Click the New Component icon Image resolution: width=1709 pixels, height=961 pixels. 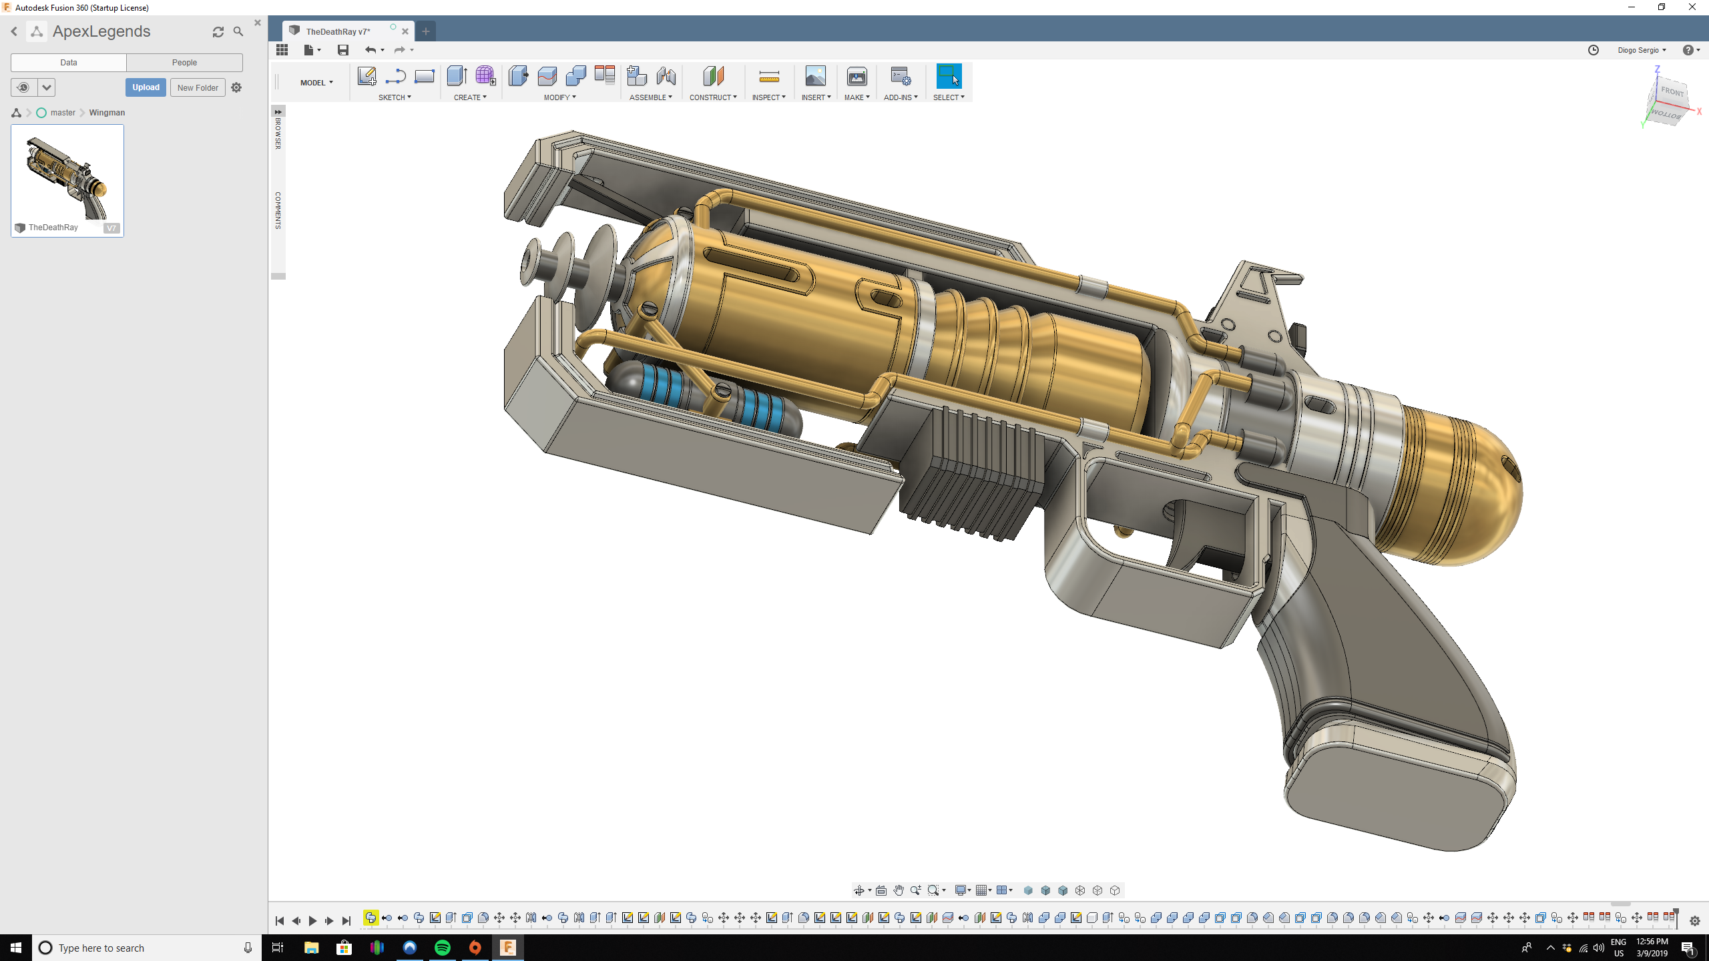(x=637, y=76)
